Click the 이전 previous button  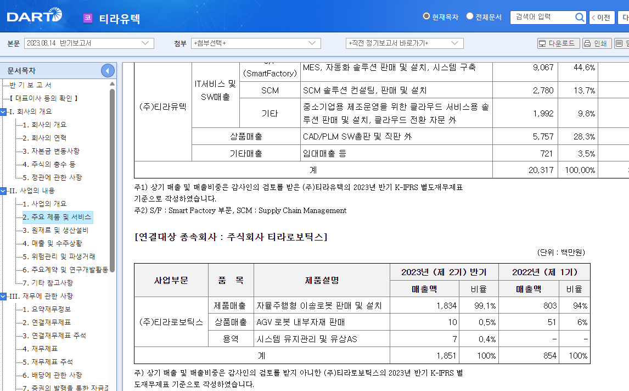(x=602, y=18)
